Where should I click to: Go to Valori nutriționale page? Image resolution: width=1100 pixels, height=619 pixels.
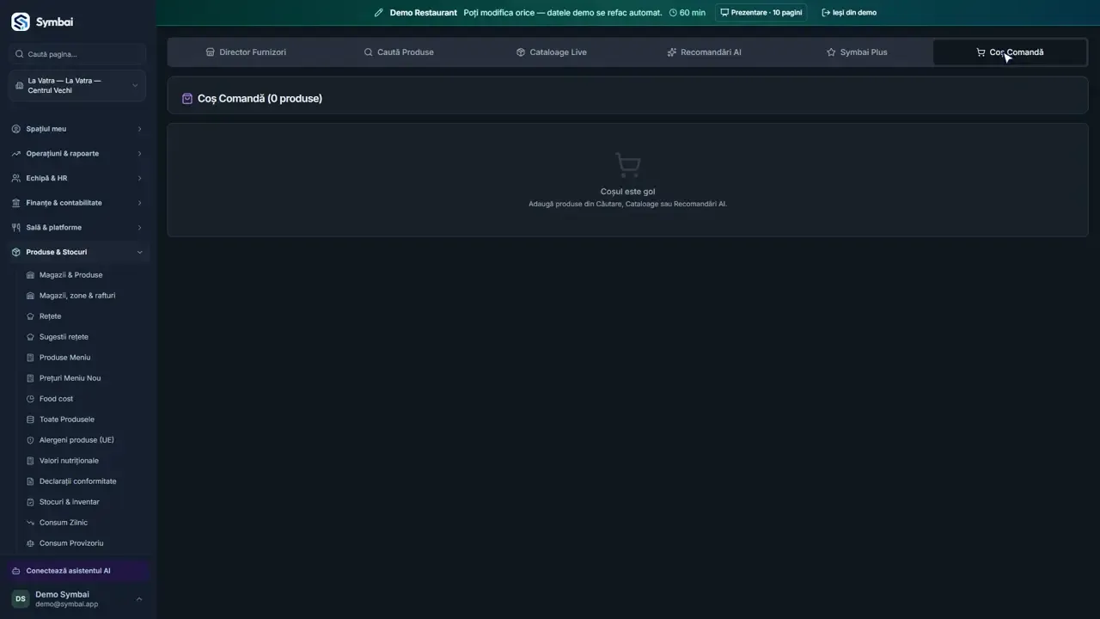pos(69,461)
